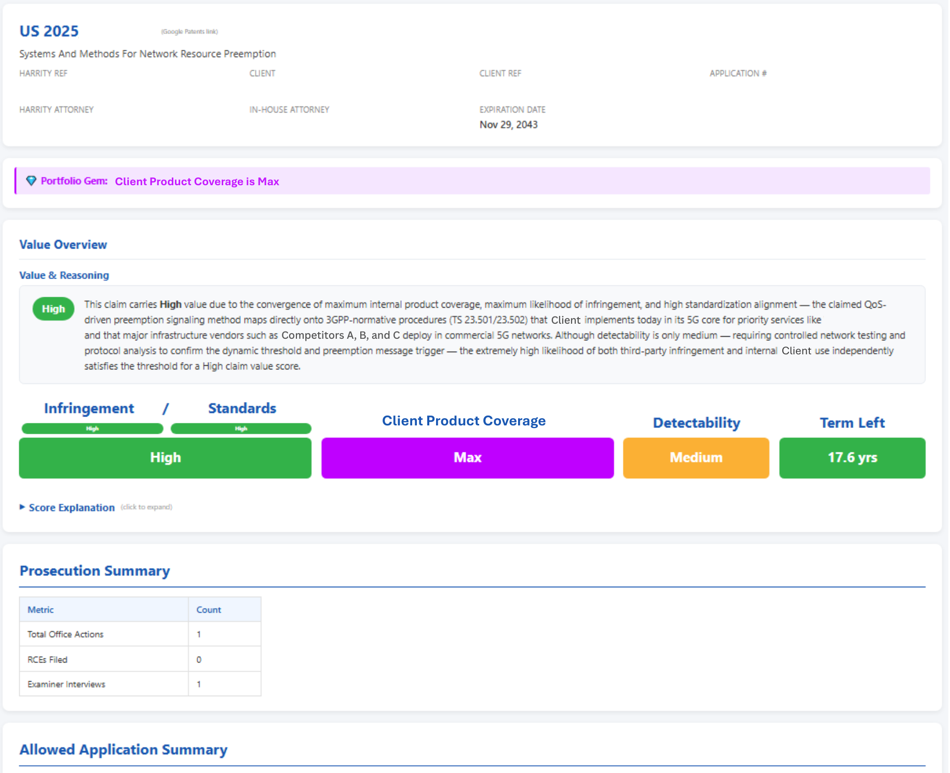
Task: Collapse the Value Overview section header
Action: click(63, 244)
